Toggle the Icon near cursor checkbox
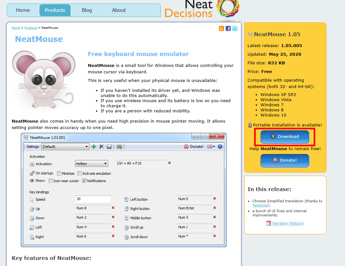The height and width of the screenshot is (266, 345). click(51, 181)
